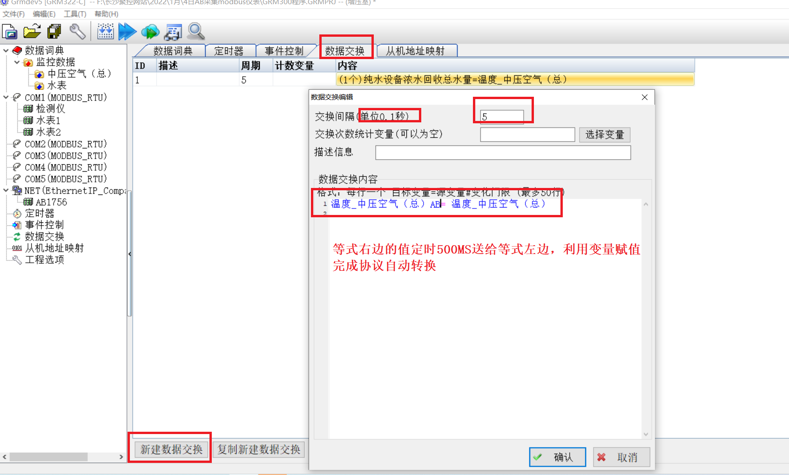Click the compile grid icon in toolbar
The height and width of the screenshot is (475, 789).
[106, 32]
